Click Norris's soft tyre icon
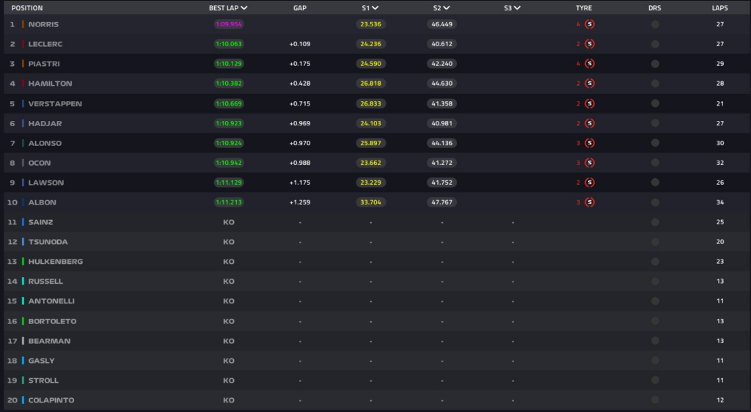The height and width of the screenshot is (412, 751). click(590, 24)
